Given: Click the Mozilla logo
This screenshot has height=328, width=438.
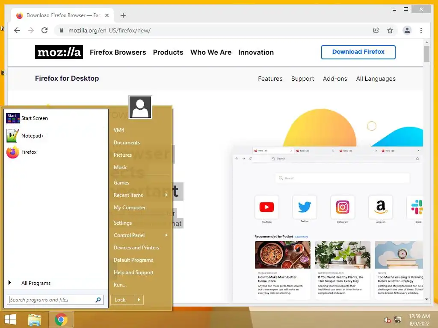Looking at the screenshot, I should click(59, 52).
